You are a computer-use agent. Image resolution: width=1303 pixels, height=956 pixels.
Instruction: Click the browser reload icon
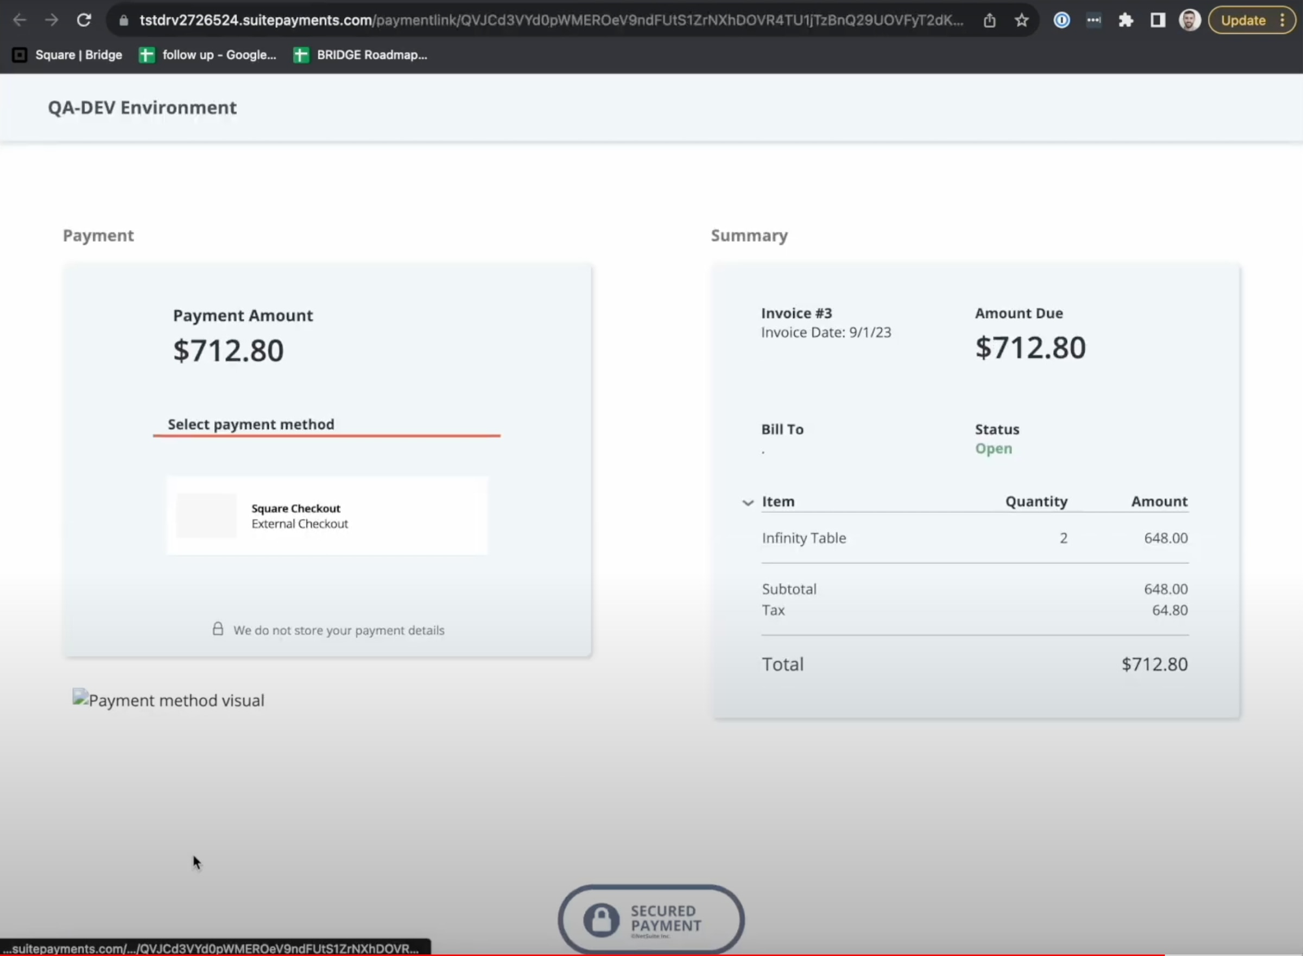click(84, 20)
